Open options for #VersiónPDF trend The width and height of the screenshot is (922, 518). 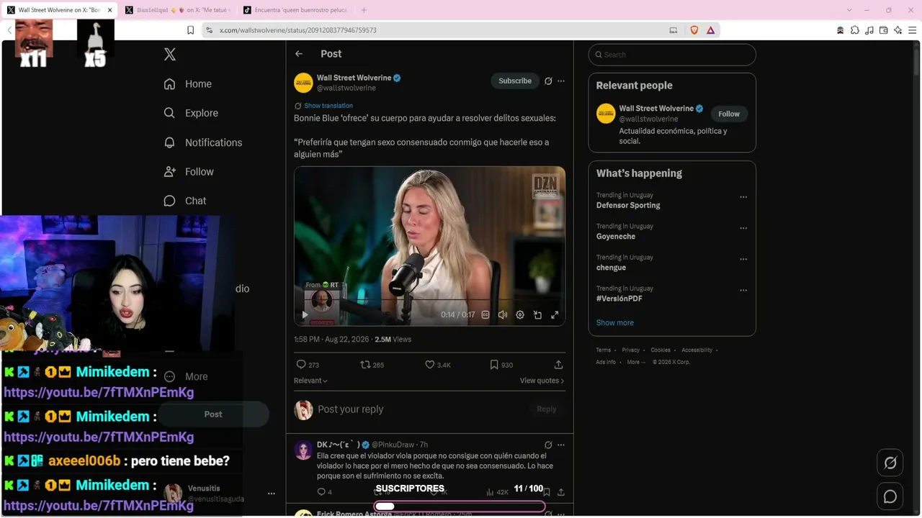[743, 291]
